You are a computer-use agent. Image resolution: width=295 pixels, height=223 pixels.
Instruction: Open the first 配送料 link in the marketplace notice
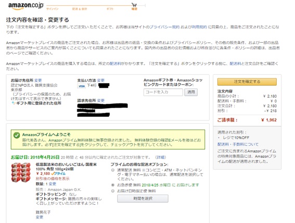115,63
